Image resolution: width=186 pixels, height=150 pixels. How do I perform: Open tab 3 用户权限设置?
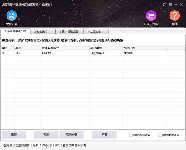[x=70, y=32]
